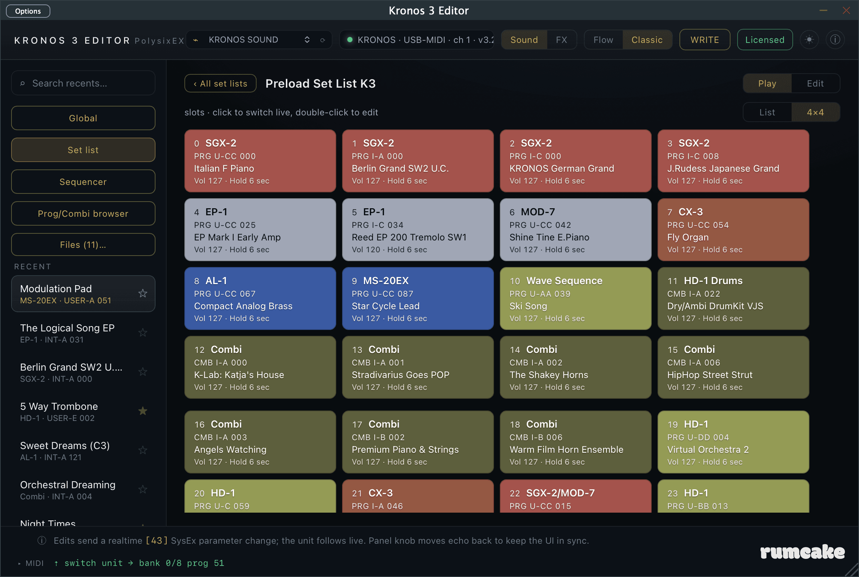Click the magnifier icon in search box
The height and width of the screenshot is (577, 859).
coord(23,83)
